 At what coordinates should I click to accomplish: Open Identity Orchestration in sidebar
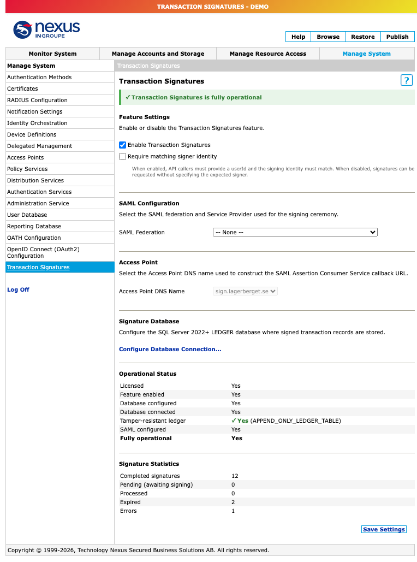[x=60, y=123]
